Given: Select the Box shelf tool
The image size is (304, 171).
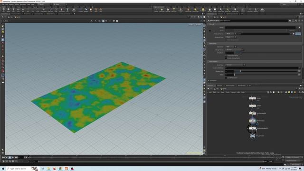Looking at the screenshot, I should (3, 10).
